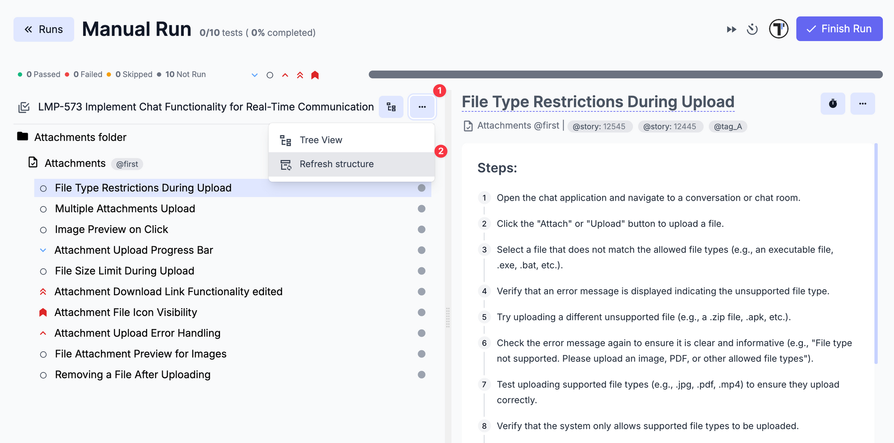The height and width of the screenshot is (443, 894).
Task: Collapse the Attachments folder row
Action: (x=72, y=137)
